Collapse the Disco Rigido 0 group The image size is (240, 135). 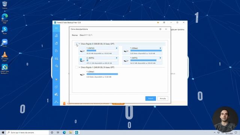click(79, 44)
